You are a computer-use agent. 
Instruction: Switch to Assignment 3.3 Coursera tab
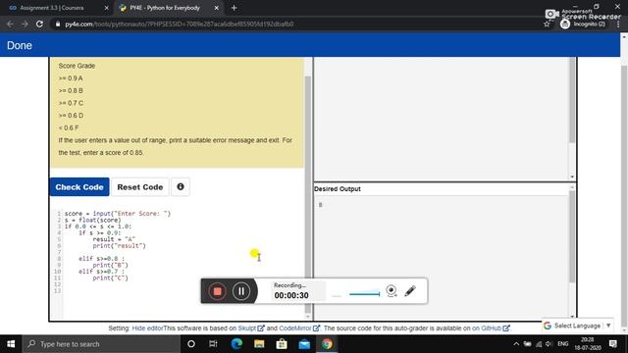52,8
